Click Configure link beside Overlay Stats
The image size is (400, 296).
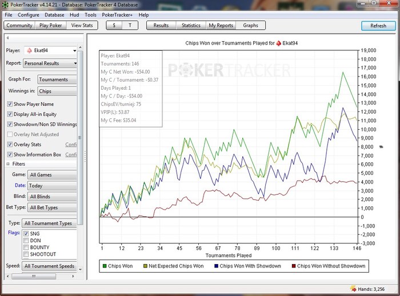(71, 145)
